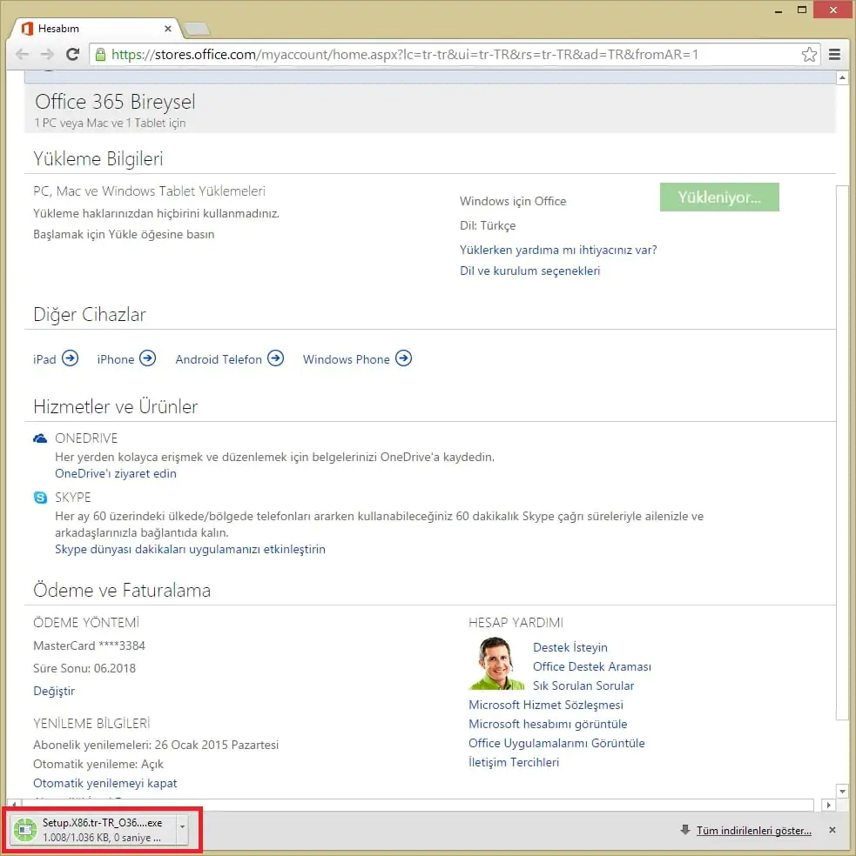Close the downloads bar

tap(832, 831)
